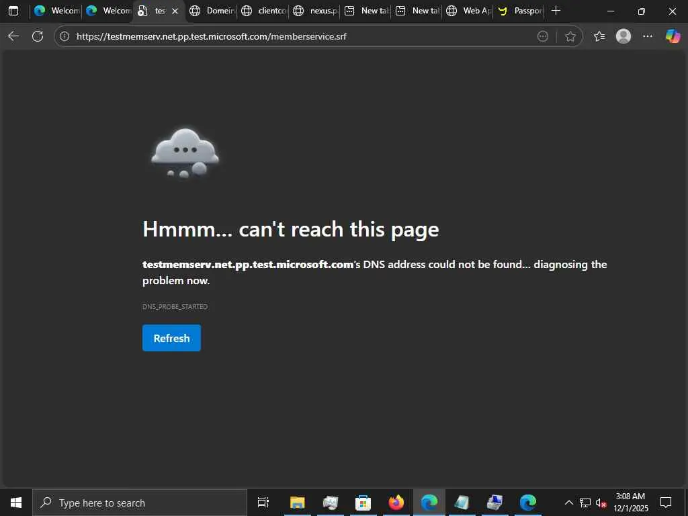Launch the Copilot sidebar icon

click(x=673, y=36)
